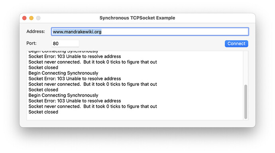
Task: Close the window with the red button
Action: [x=24, y=18]
